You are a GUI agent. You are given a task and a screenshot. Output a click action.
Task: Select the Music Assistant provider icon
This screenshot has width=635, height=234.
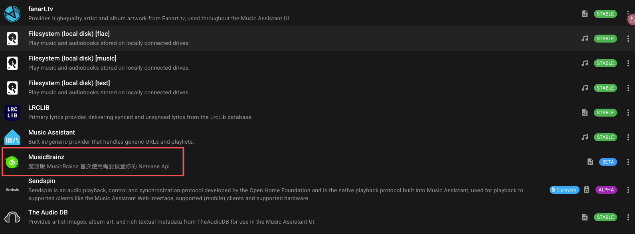pyautogui.click(x=12, y=137)
